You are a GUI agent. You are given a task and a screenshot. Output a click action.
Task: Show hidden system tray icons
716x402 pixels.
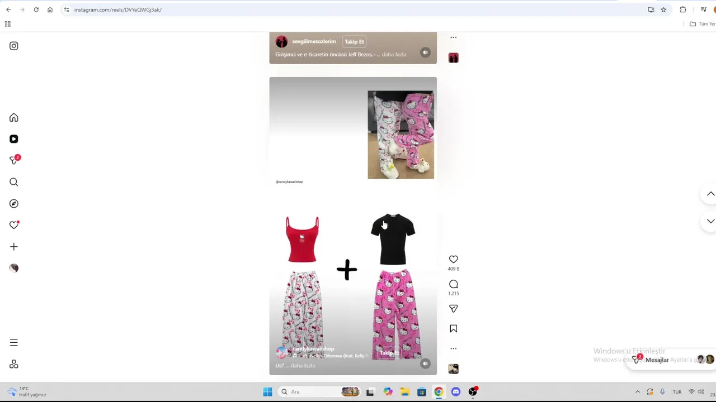click(637, 392)
